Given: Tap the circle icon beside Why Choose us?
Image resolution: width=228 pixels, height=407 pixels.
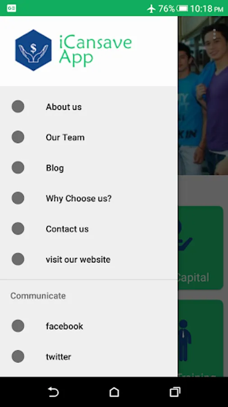Looking at the screenshot, I should [x=18, y=198].
